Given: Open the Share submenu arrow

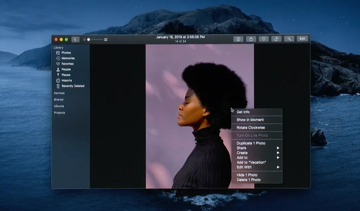Looking at the screenshot, I should coord(278,148).
